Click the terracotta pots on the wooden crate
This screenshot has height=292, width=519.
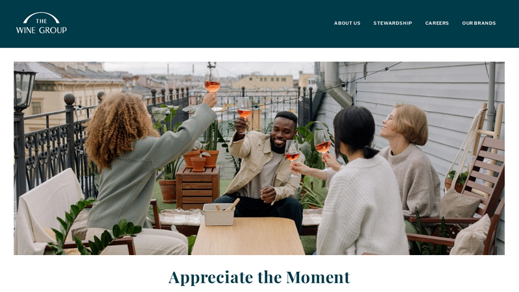pyautogui.click(x=201, y=159)
